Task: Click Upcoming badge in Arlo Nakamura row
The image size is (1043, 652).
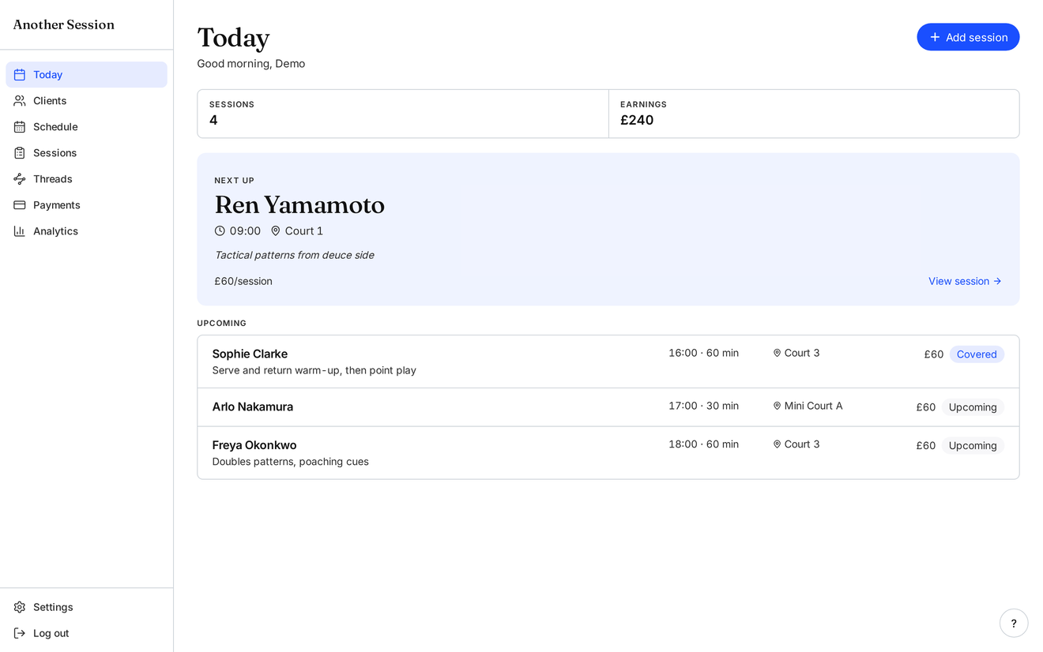Action: [973, 407]
